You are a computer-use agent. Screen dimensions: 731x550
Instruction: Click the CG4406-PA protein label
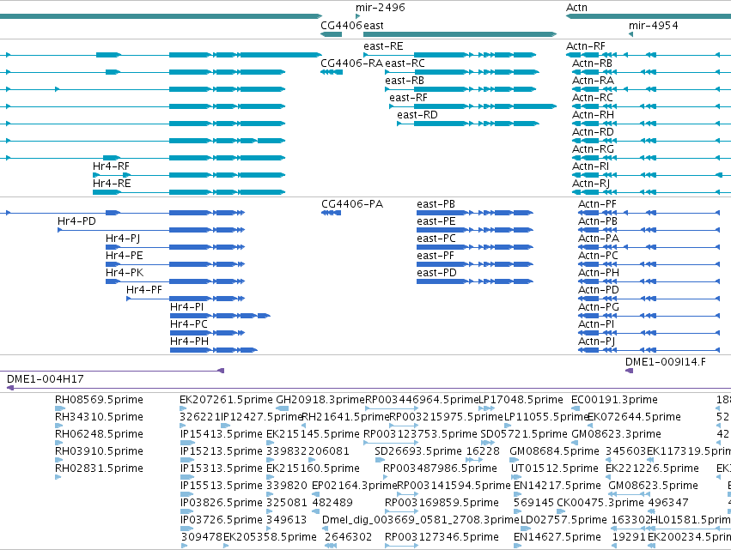(352, 204)
